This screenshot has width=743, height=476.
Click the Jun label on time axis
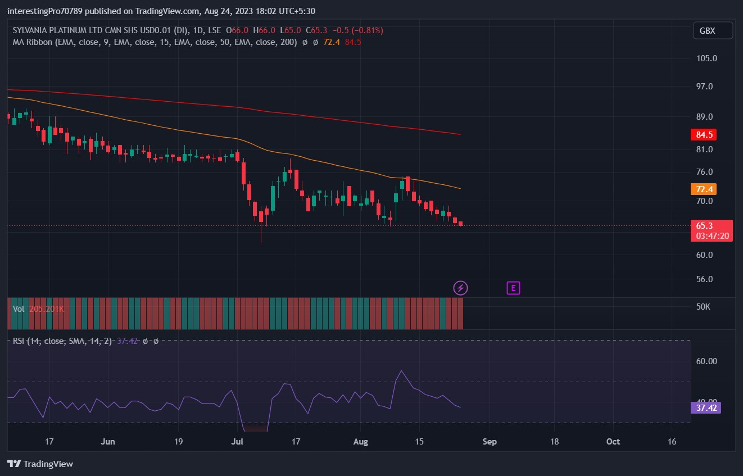pyautogui.click(x=108, y=442)
